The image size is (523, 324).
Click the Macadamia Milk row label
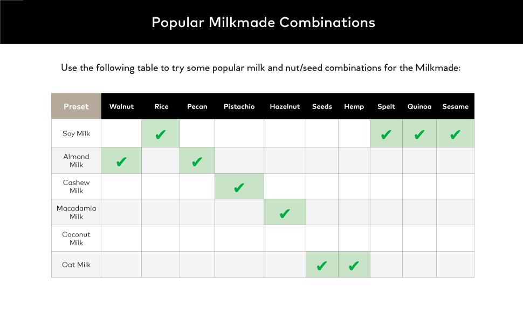pyautogui.click(x=76, y=212)
